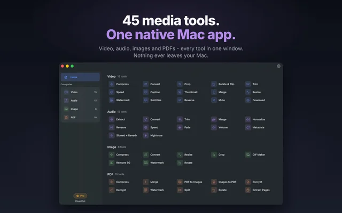The image size is (342, 213).
Task: Select the Encrypt PDF tool icon
Action: 248,182
